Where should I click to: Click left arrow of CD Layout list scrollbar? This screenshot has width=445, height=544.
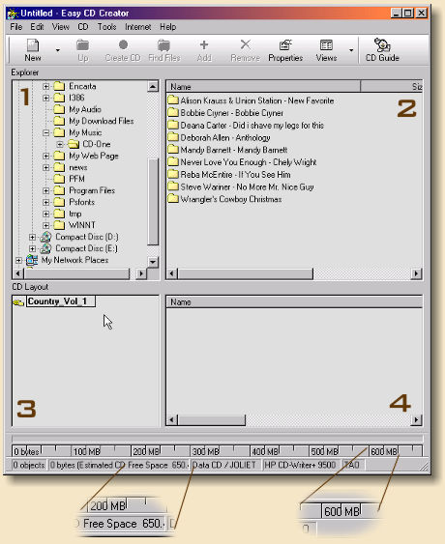click(x=171, y=420)
